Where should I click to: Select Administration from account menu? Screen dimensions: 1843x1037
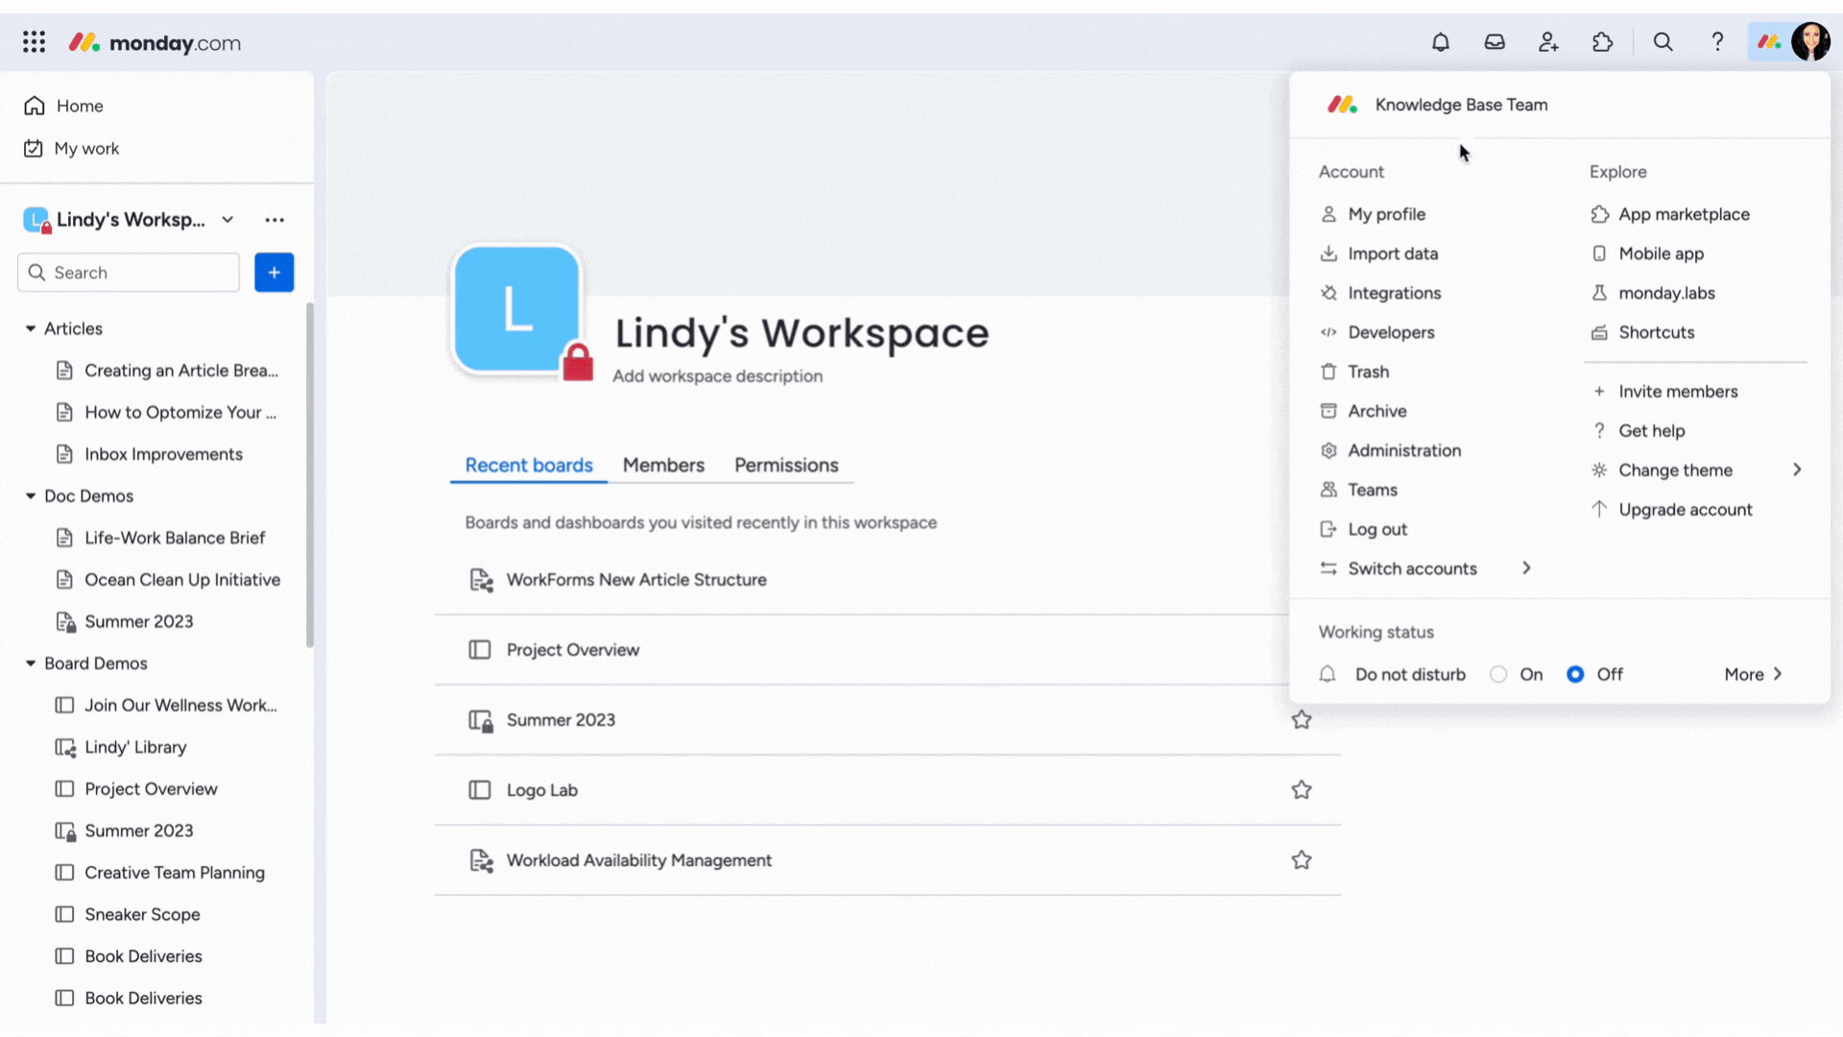1403,450
